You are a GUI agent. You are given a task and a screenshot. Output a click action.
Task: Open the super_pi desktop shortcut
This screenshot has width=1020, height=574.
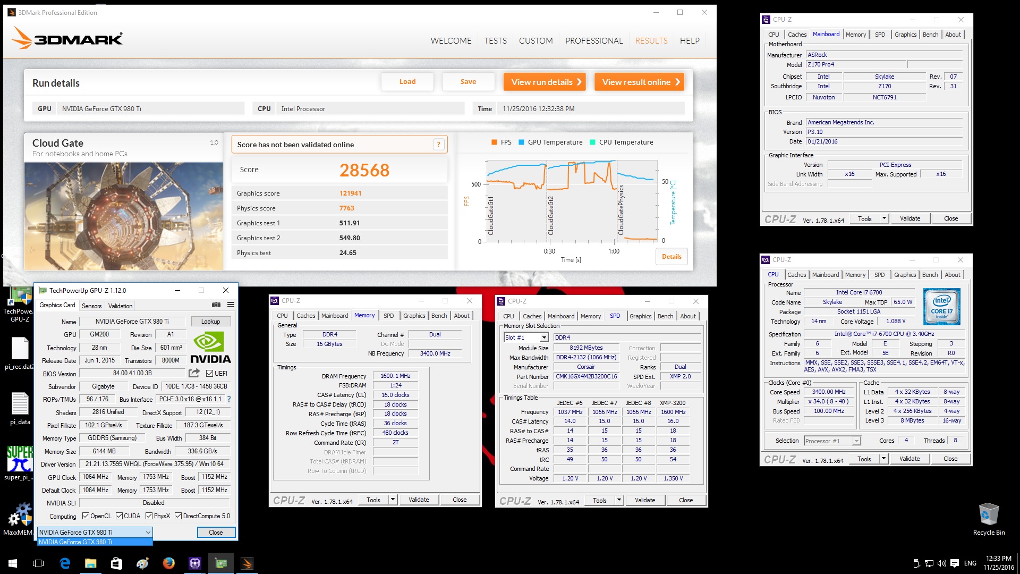click(20, 463)
